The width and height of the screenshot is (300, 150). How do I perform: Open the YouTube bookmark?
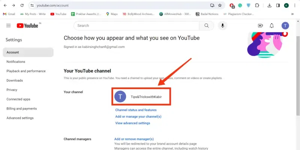[58, 14]
